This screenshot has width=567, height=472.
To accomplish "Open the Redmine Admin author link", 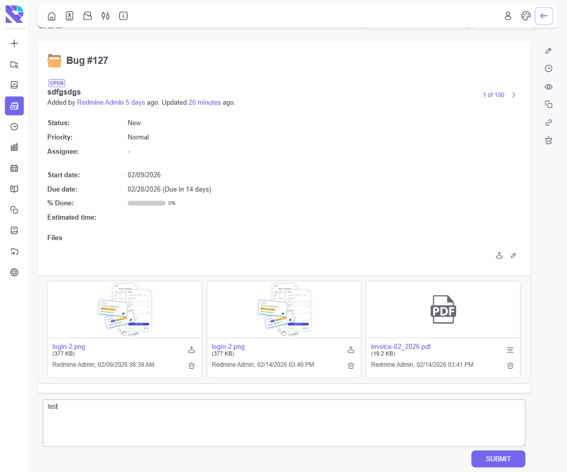I will pos(100,103).
